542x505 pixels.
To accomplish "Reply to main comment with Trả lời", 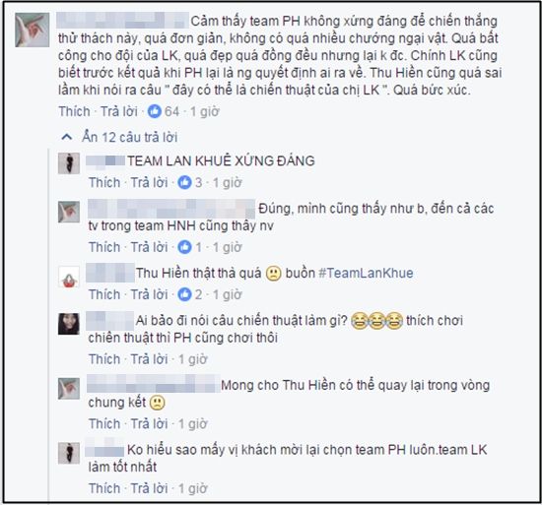I will pyautogui.click(x=119, y=111).
